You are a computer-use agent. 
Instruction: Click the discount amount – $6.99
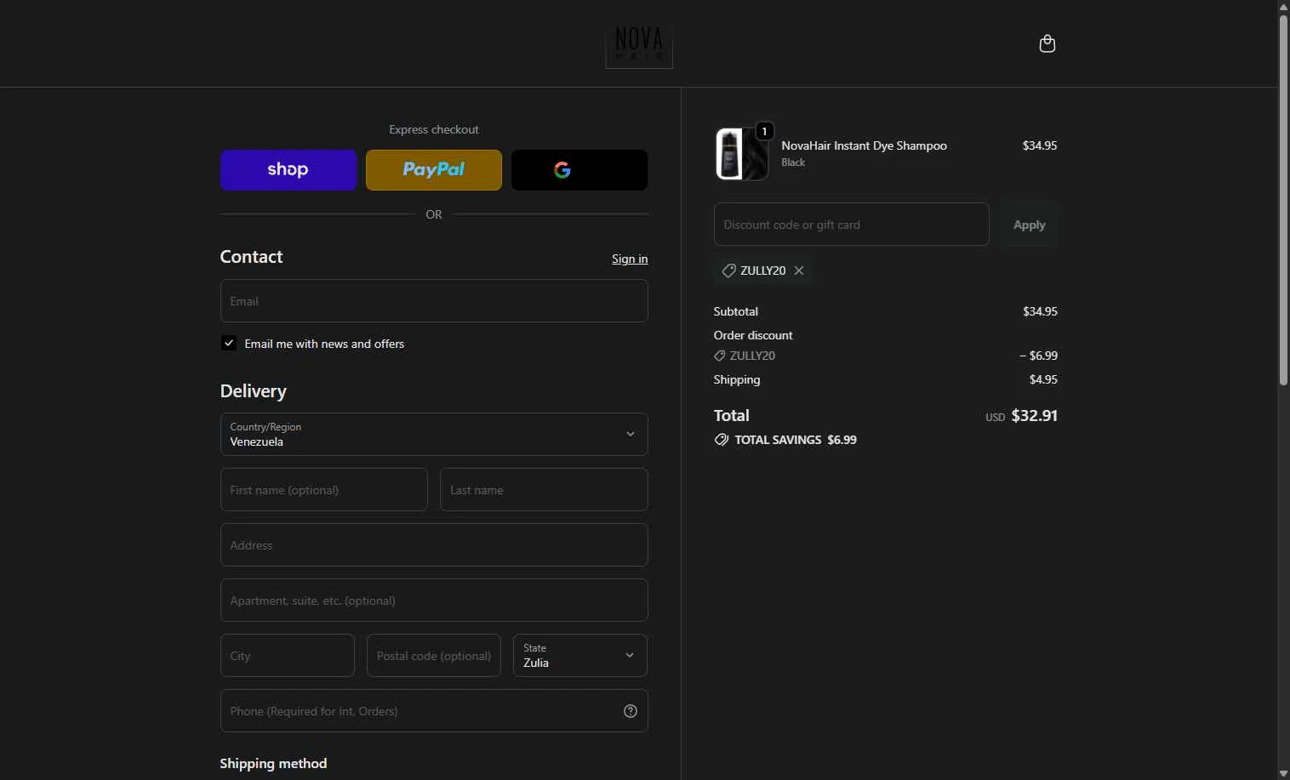pos(1038,356)
